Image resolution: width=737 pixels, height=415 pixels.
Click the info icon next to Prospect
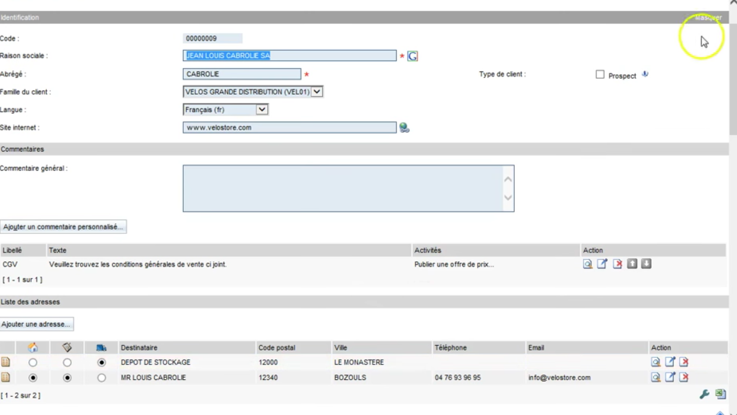point(645,74)
